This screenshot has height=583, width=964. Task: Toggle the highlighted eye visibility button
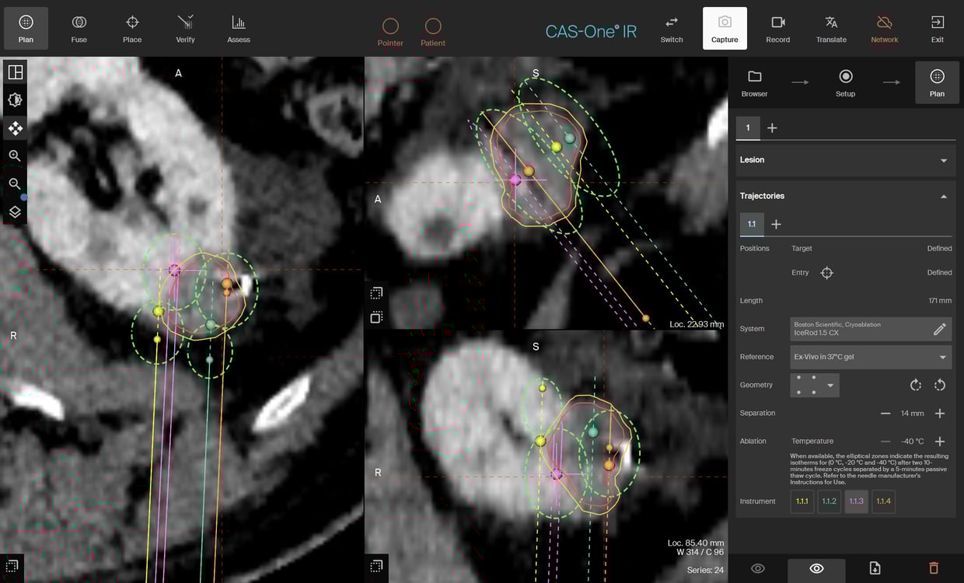tap(816, 569)
